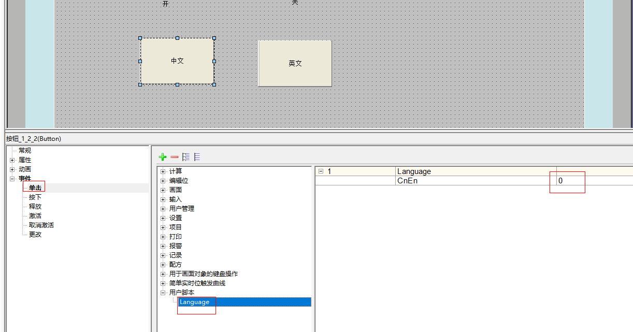Click the collapse-all tree icon in toolbar
The height and width of the screenshot is (332, 633).
197,157
